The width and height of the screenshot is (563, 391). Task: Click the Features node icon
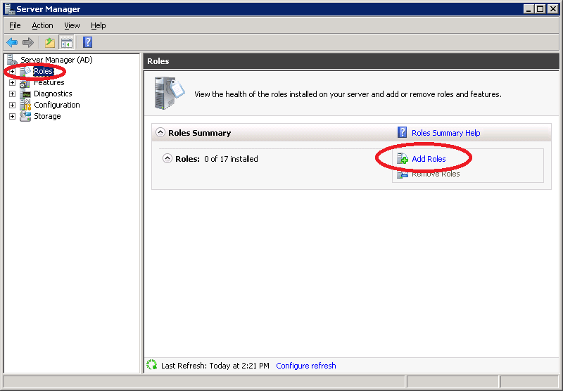pyautogui.click(x=25, y=83)
